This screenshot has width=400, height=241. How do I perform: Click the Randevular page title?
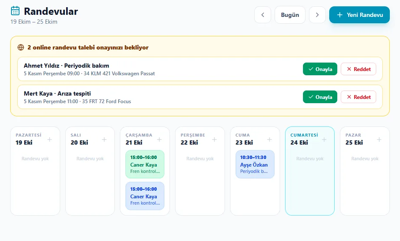coord(51,11)
